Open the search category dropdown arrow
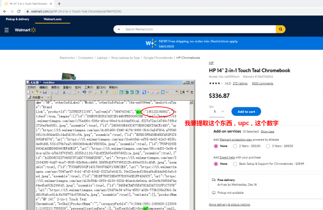Image resolution: width=323 pixels, height=210 pixels. [119, 29]
